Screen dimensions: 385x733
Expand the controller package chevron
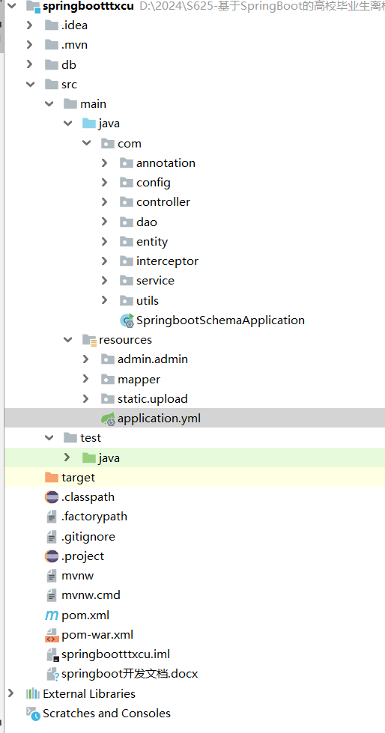pos(105,202)
